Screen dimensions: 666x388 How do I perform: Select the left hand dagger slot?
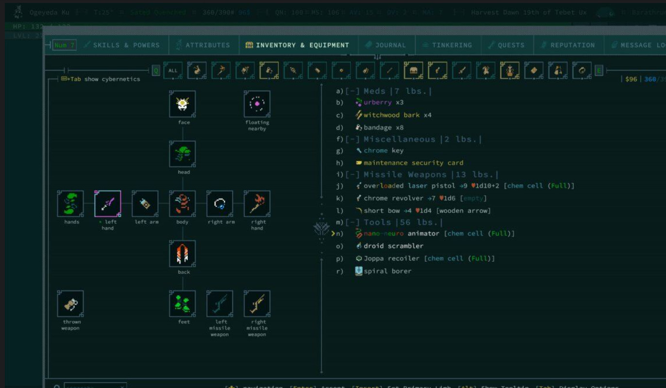tap(108, 203)
